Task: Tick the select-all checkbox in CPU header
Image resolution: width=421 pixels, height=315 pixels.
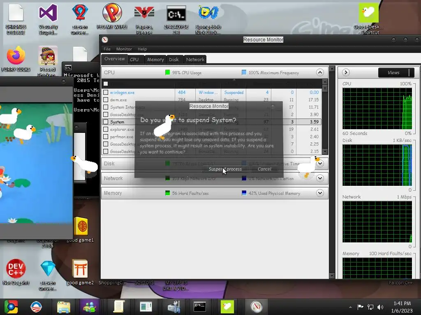Action: tap(106, 84)
